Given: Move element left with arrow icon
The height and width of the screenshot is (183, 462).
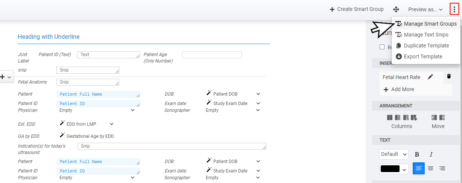Looking at the screenshot, I should coord(434,117).
